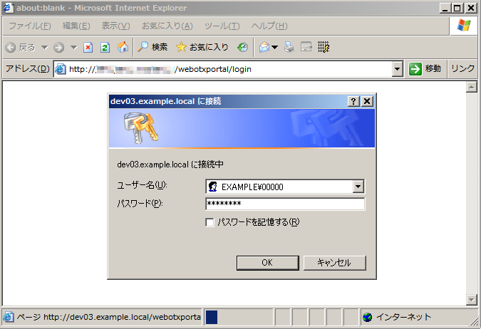Click the インターネット zone label

coord(403,317)
